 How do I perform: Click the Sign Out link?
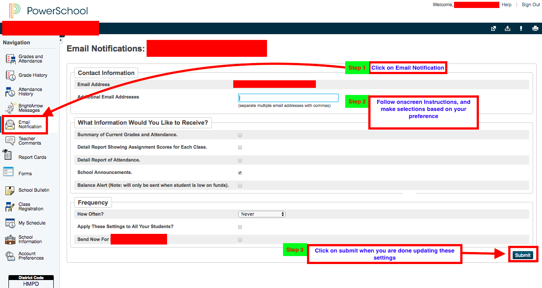(531, 4)
